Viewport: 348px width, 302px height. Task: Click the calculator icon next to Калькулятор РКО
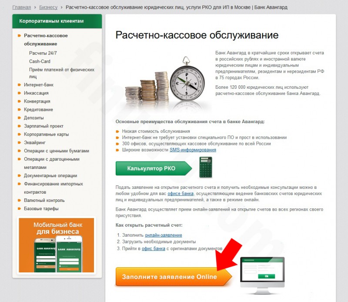205,167
